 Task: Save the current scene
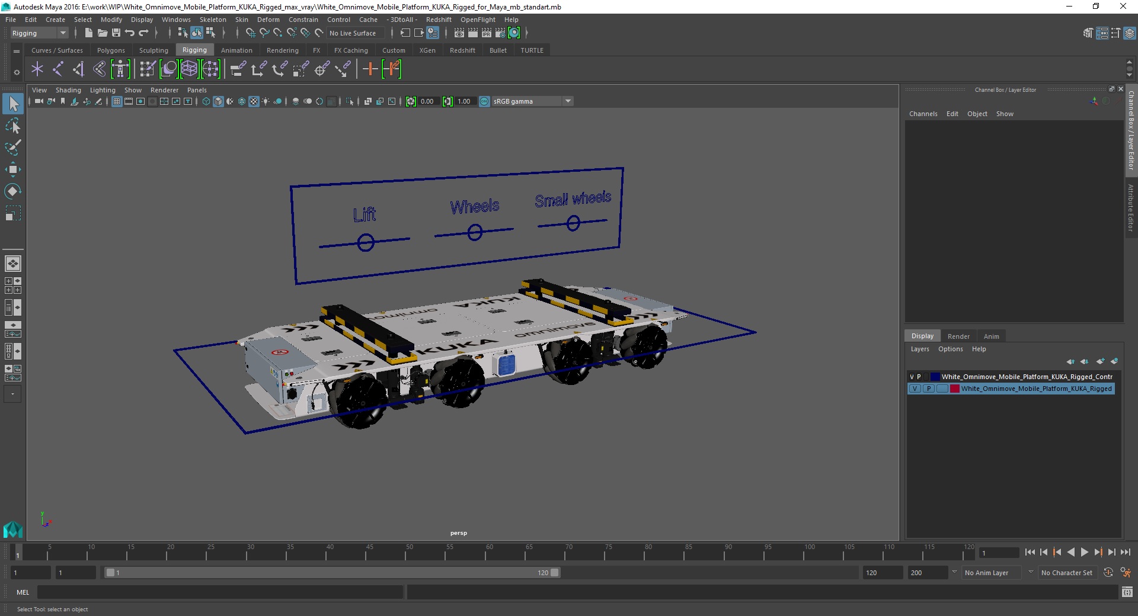coord(116,33)
